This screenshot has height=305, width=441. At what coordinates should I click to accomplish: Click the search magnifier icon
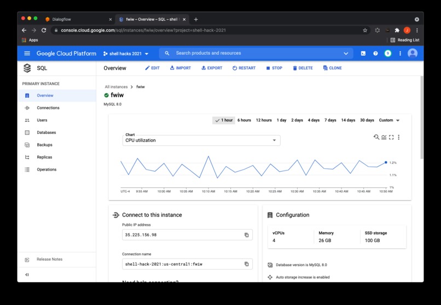click(167, 53)
